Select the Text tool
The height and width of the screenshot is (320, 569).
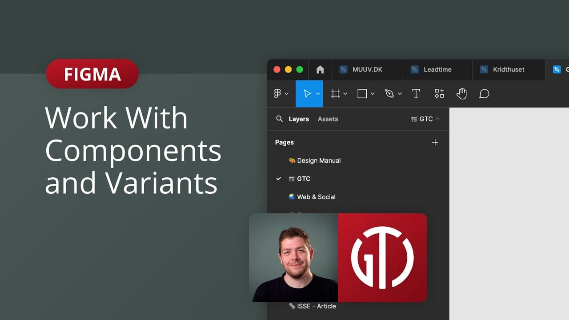[416, 94]
